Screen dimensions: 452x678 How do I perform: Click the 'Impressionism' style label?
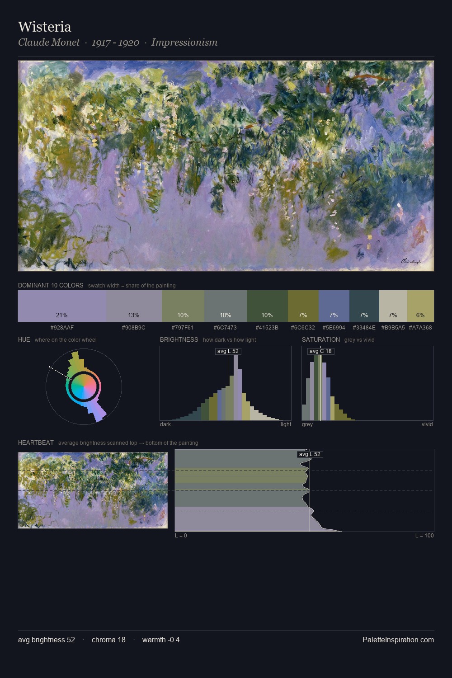[184, 42]
